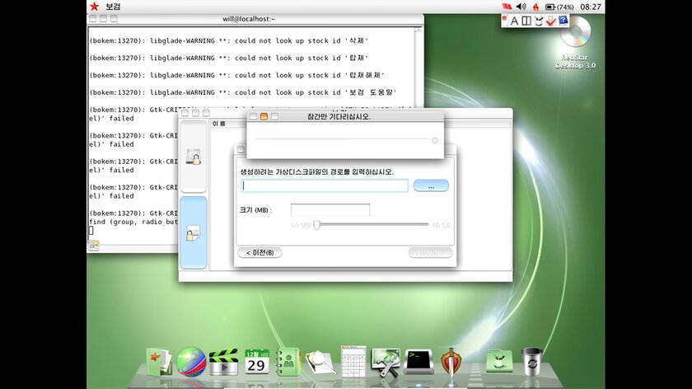Screen dimensions: 692x389
Task: Select the letter A input mode icon
Action: pos(514,21)
